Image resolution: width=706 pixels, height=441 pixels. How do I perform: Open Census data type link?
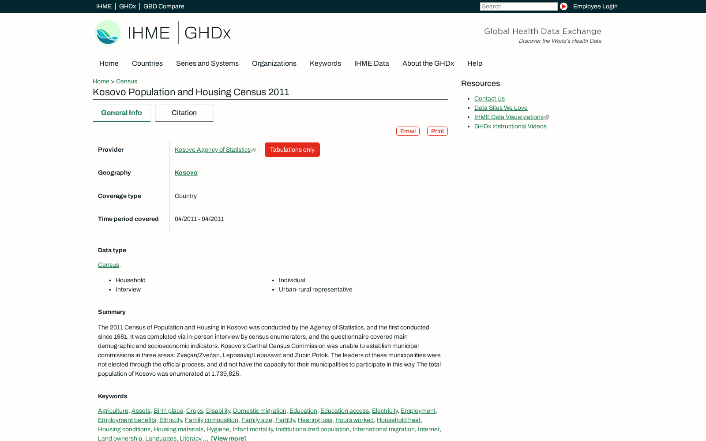pyautogui.click(x=109, y=265)
